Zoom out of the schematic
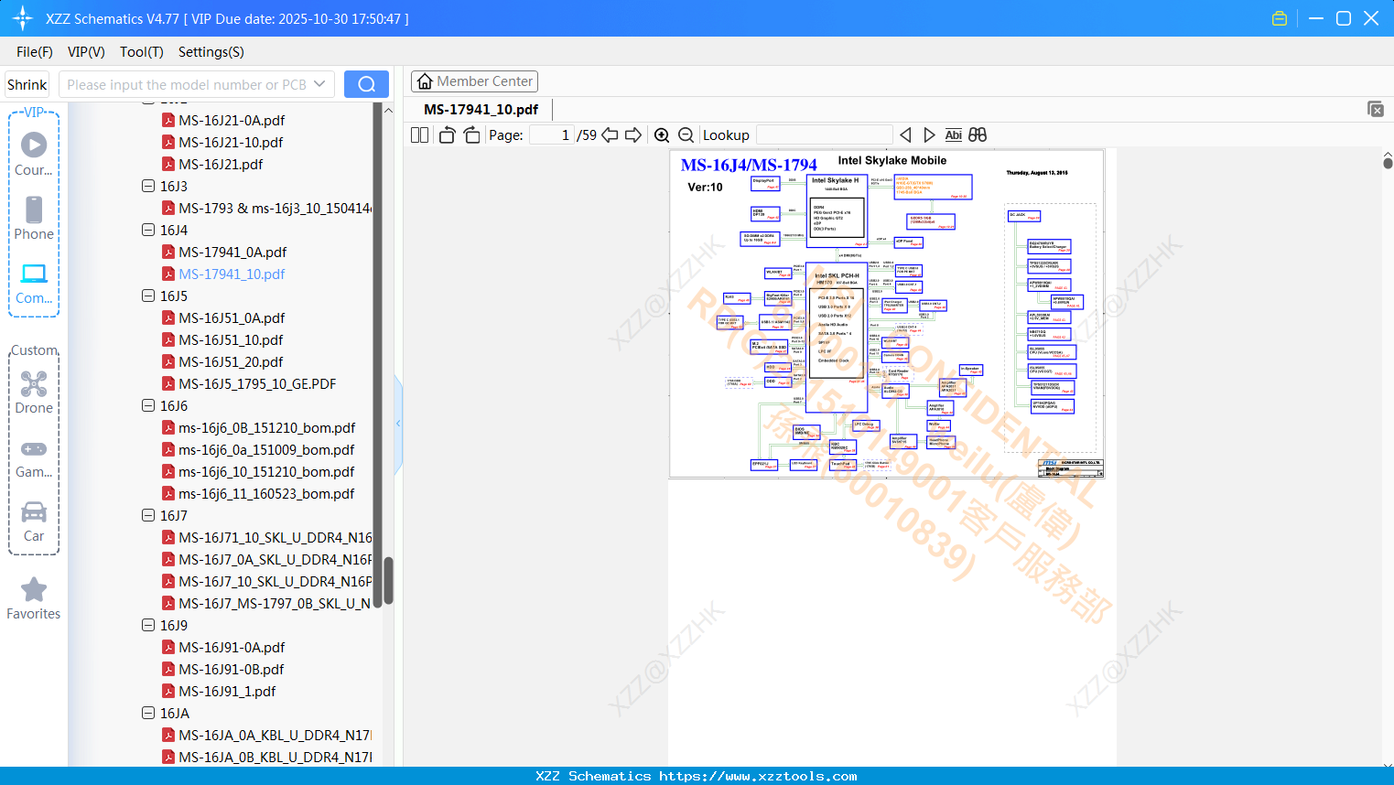Screen dimensions: 1394x785 [686, 135]
